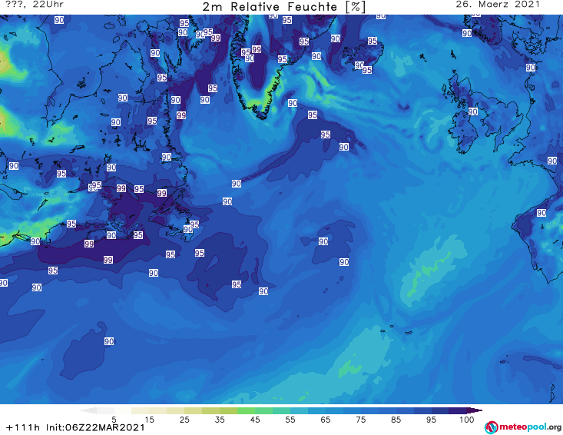Click the "15" value on the color scale

149,420
